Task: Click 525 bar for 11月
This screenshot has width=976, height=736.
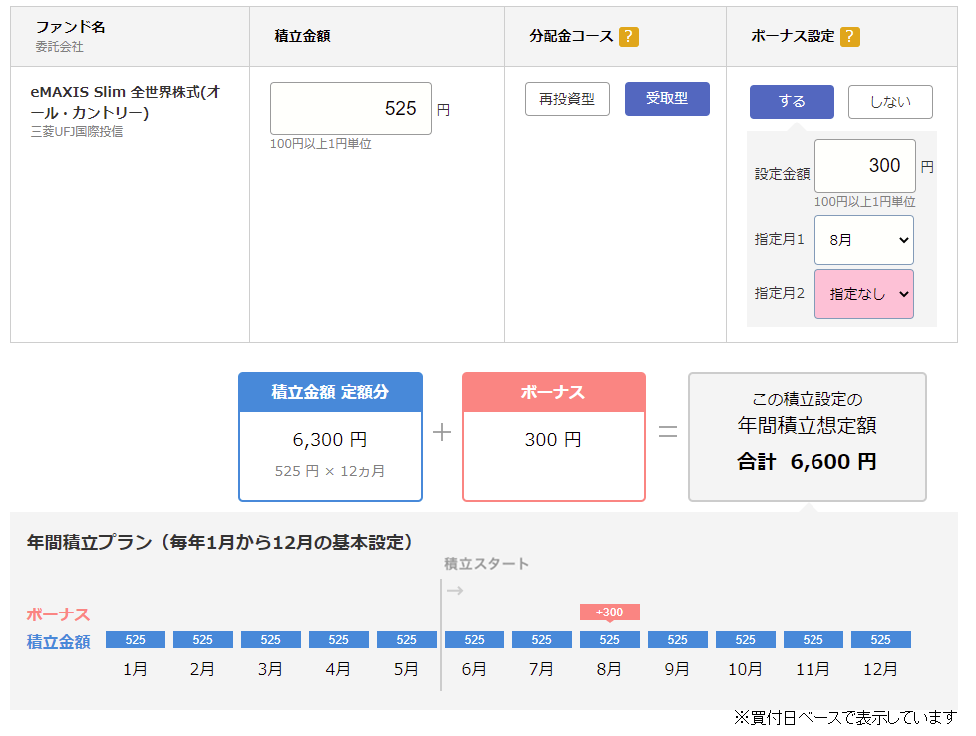Action: (813, 640)
